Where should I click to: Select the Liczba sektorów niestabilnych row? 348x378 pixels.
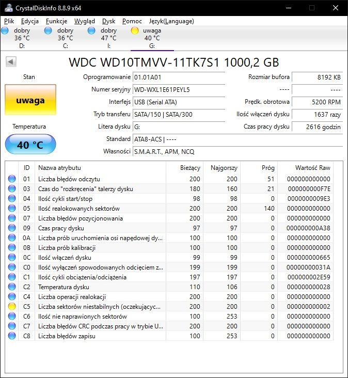[169, 306]
